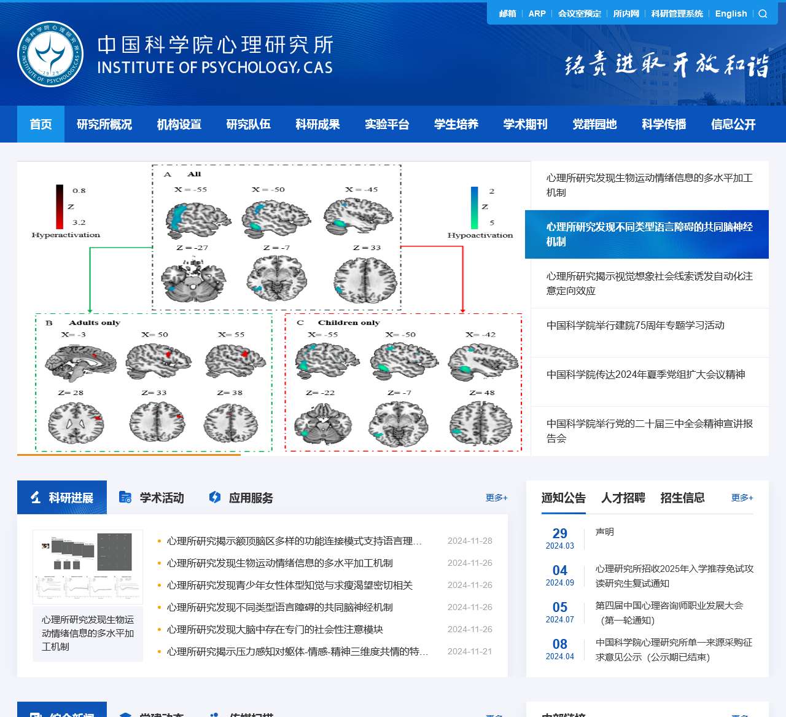Open the 科学传播 menu
The height and width of the screenshot is (717, 786).
coord(664,124)
